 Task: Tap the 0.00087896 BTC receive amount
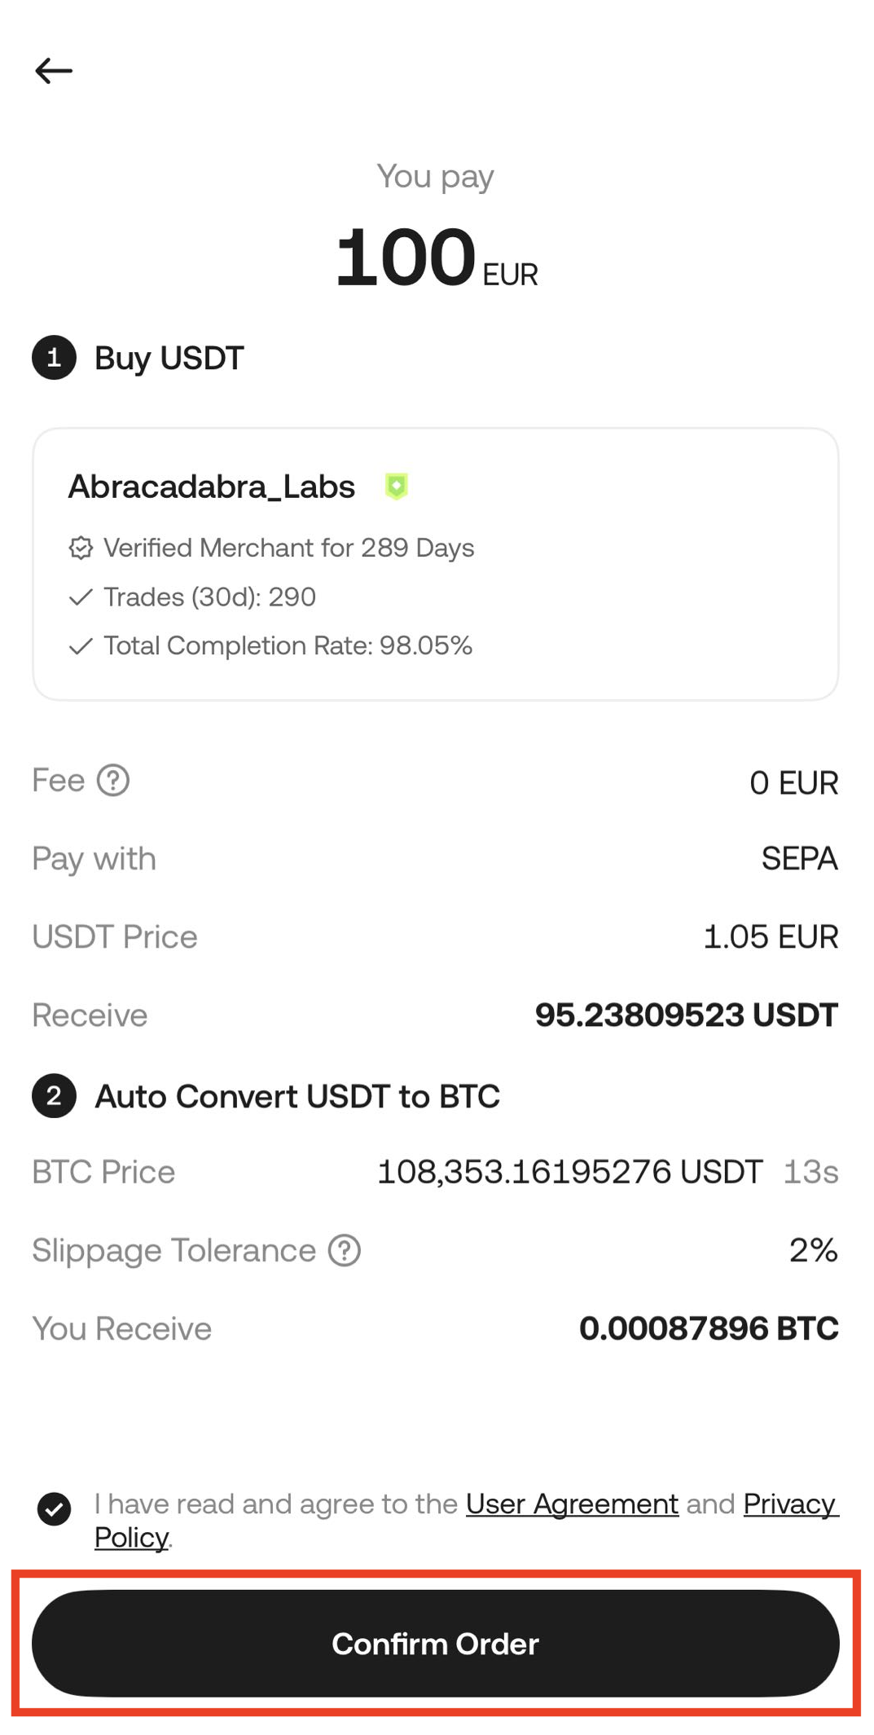(x=708, y=1328)
